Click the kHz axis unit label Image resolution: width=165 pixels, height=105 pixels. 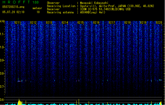tap(2, 21)
